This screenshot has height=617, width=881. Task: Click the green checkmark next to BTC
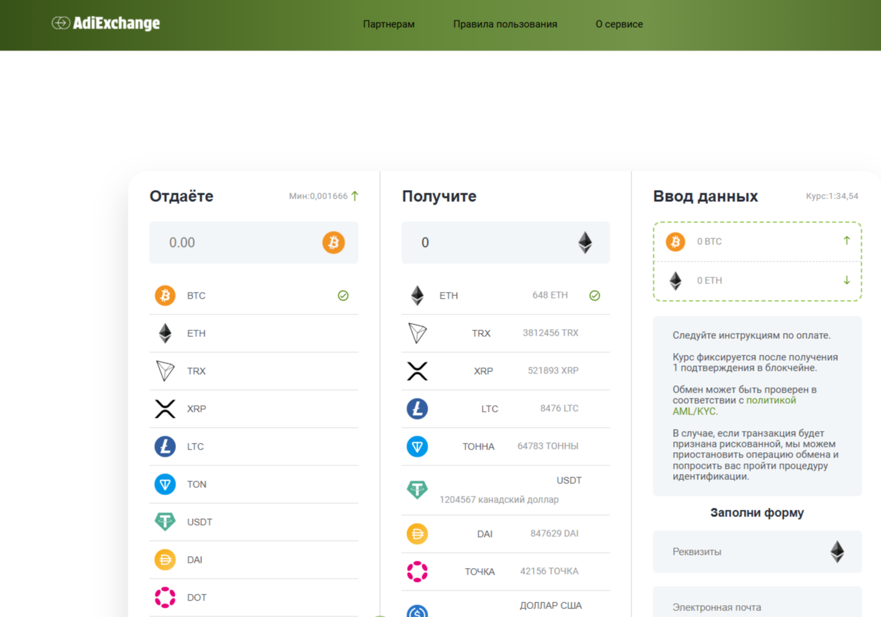click(343, 295)
